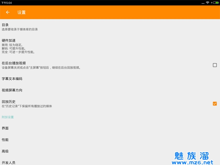
Task: Open 字幕文本编码 selection
Action: (x=110, y=79)
